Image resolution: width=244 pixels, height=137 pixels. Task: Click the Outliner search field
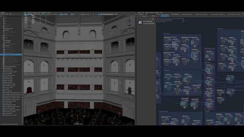pos(12,16)
